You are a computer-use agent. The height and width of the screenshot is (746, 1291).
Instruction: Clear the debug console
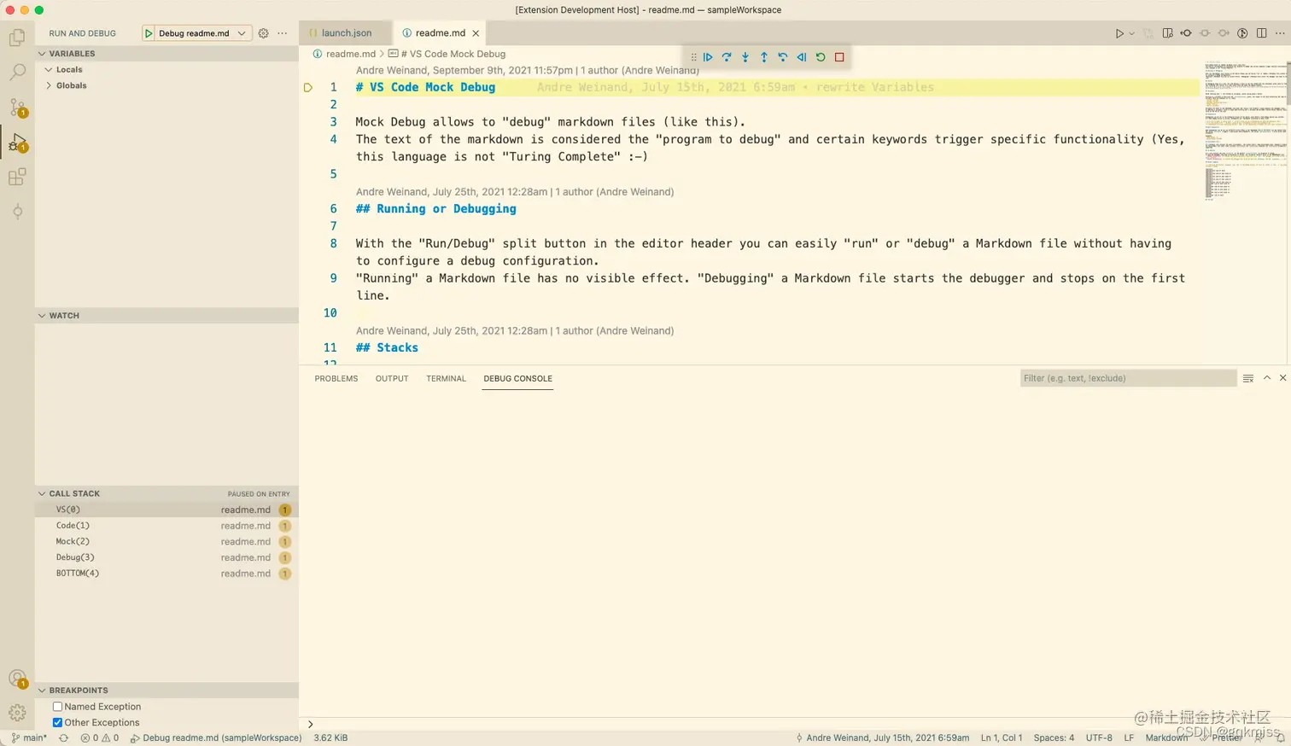point(1248,378)
